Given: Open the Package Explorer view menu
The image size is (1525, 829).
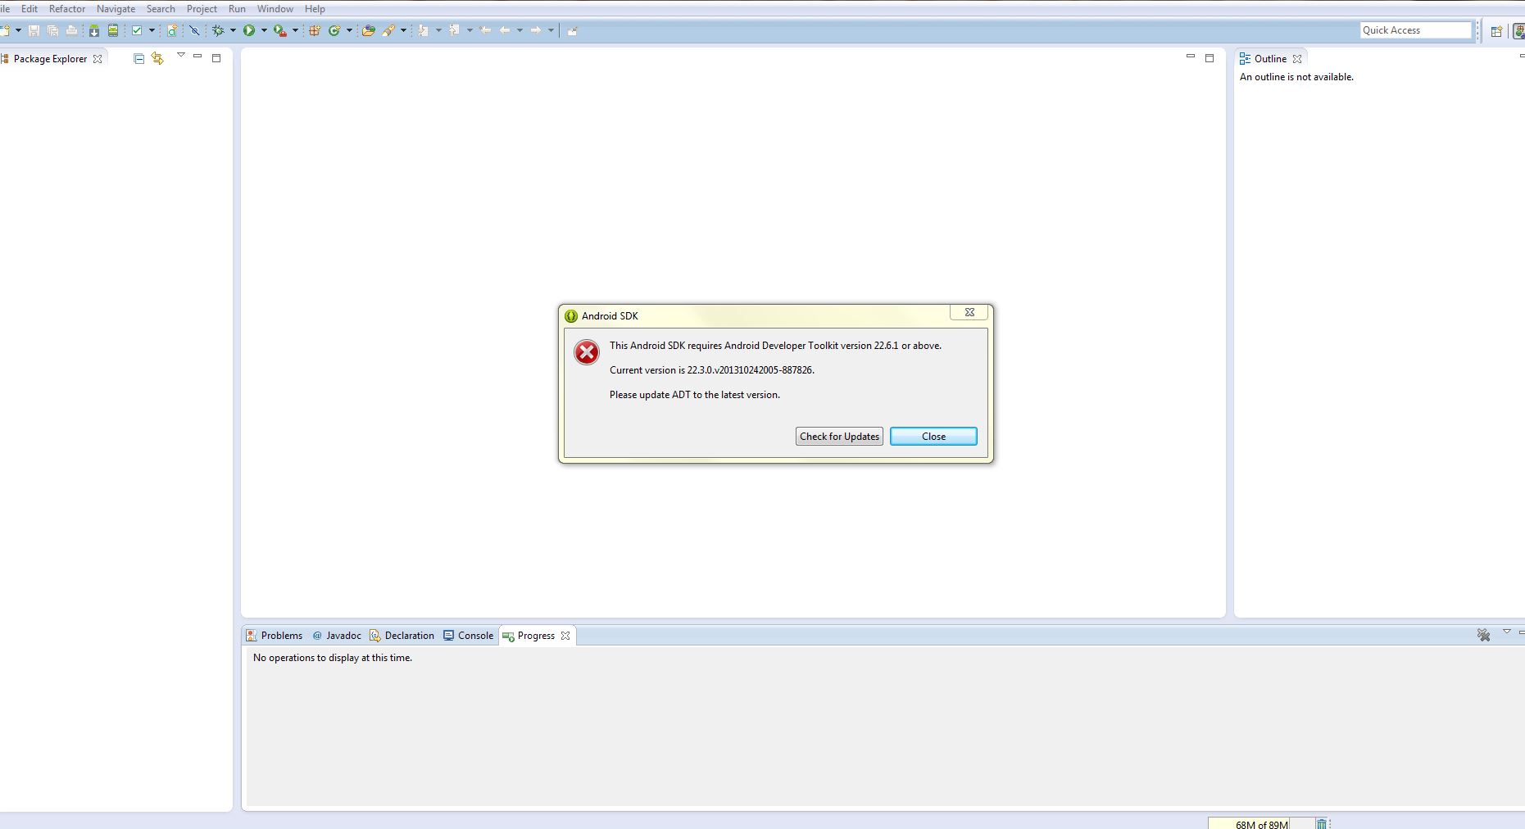Looking at the screenshot, I should [181, 56].
